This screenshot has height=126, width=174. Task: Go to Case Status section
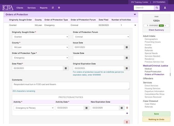(150, 104)
